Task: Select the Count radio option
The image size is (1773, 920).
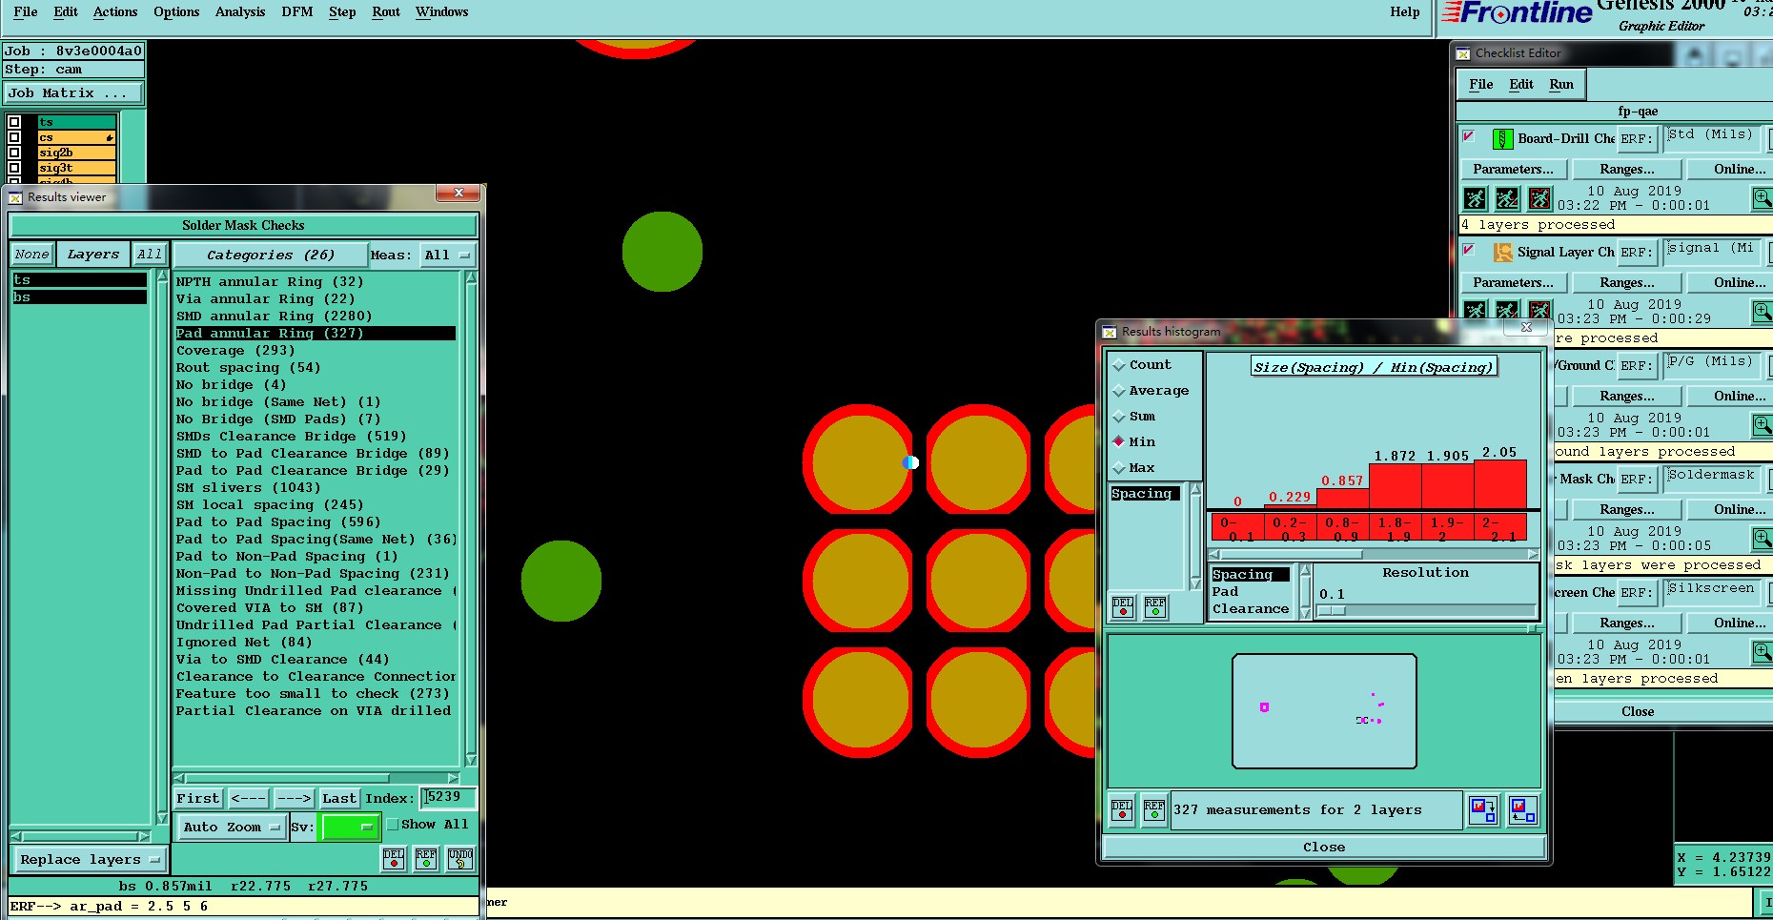Action: (x=1119, y=365)
